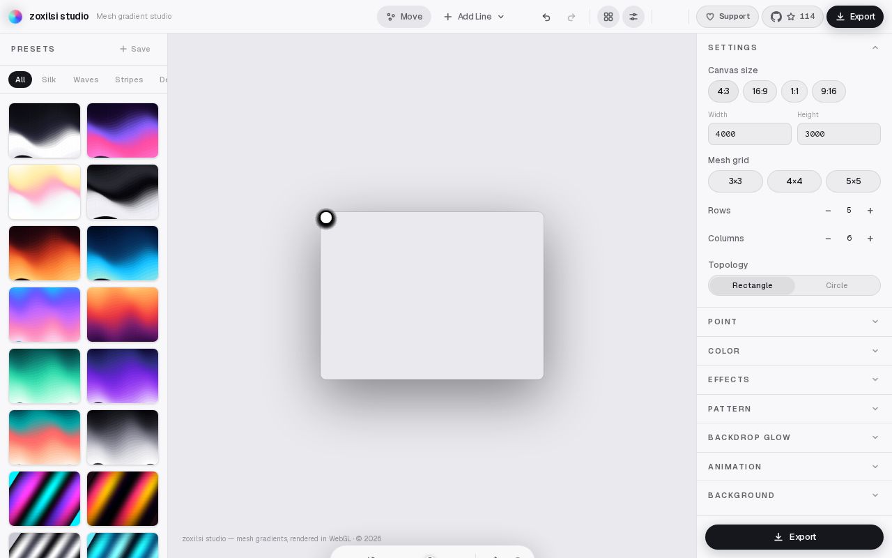The width and height of the screenshot is (892, 558).
Task: Apply the pastel yellow and pink preset
Action: 45,192
